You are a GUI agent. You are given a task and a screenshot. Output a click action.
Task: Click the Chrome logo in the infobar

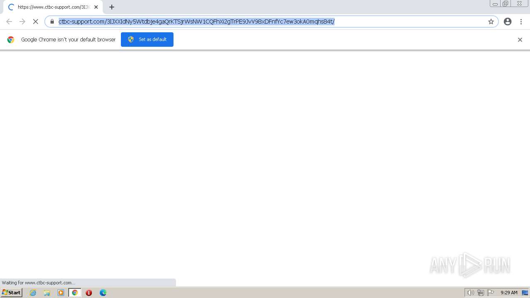tap(11, 40)
